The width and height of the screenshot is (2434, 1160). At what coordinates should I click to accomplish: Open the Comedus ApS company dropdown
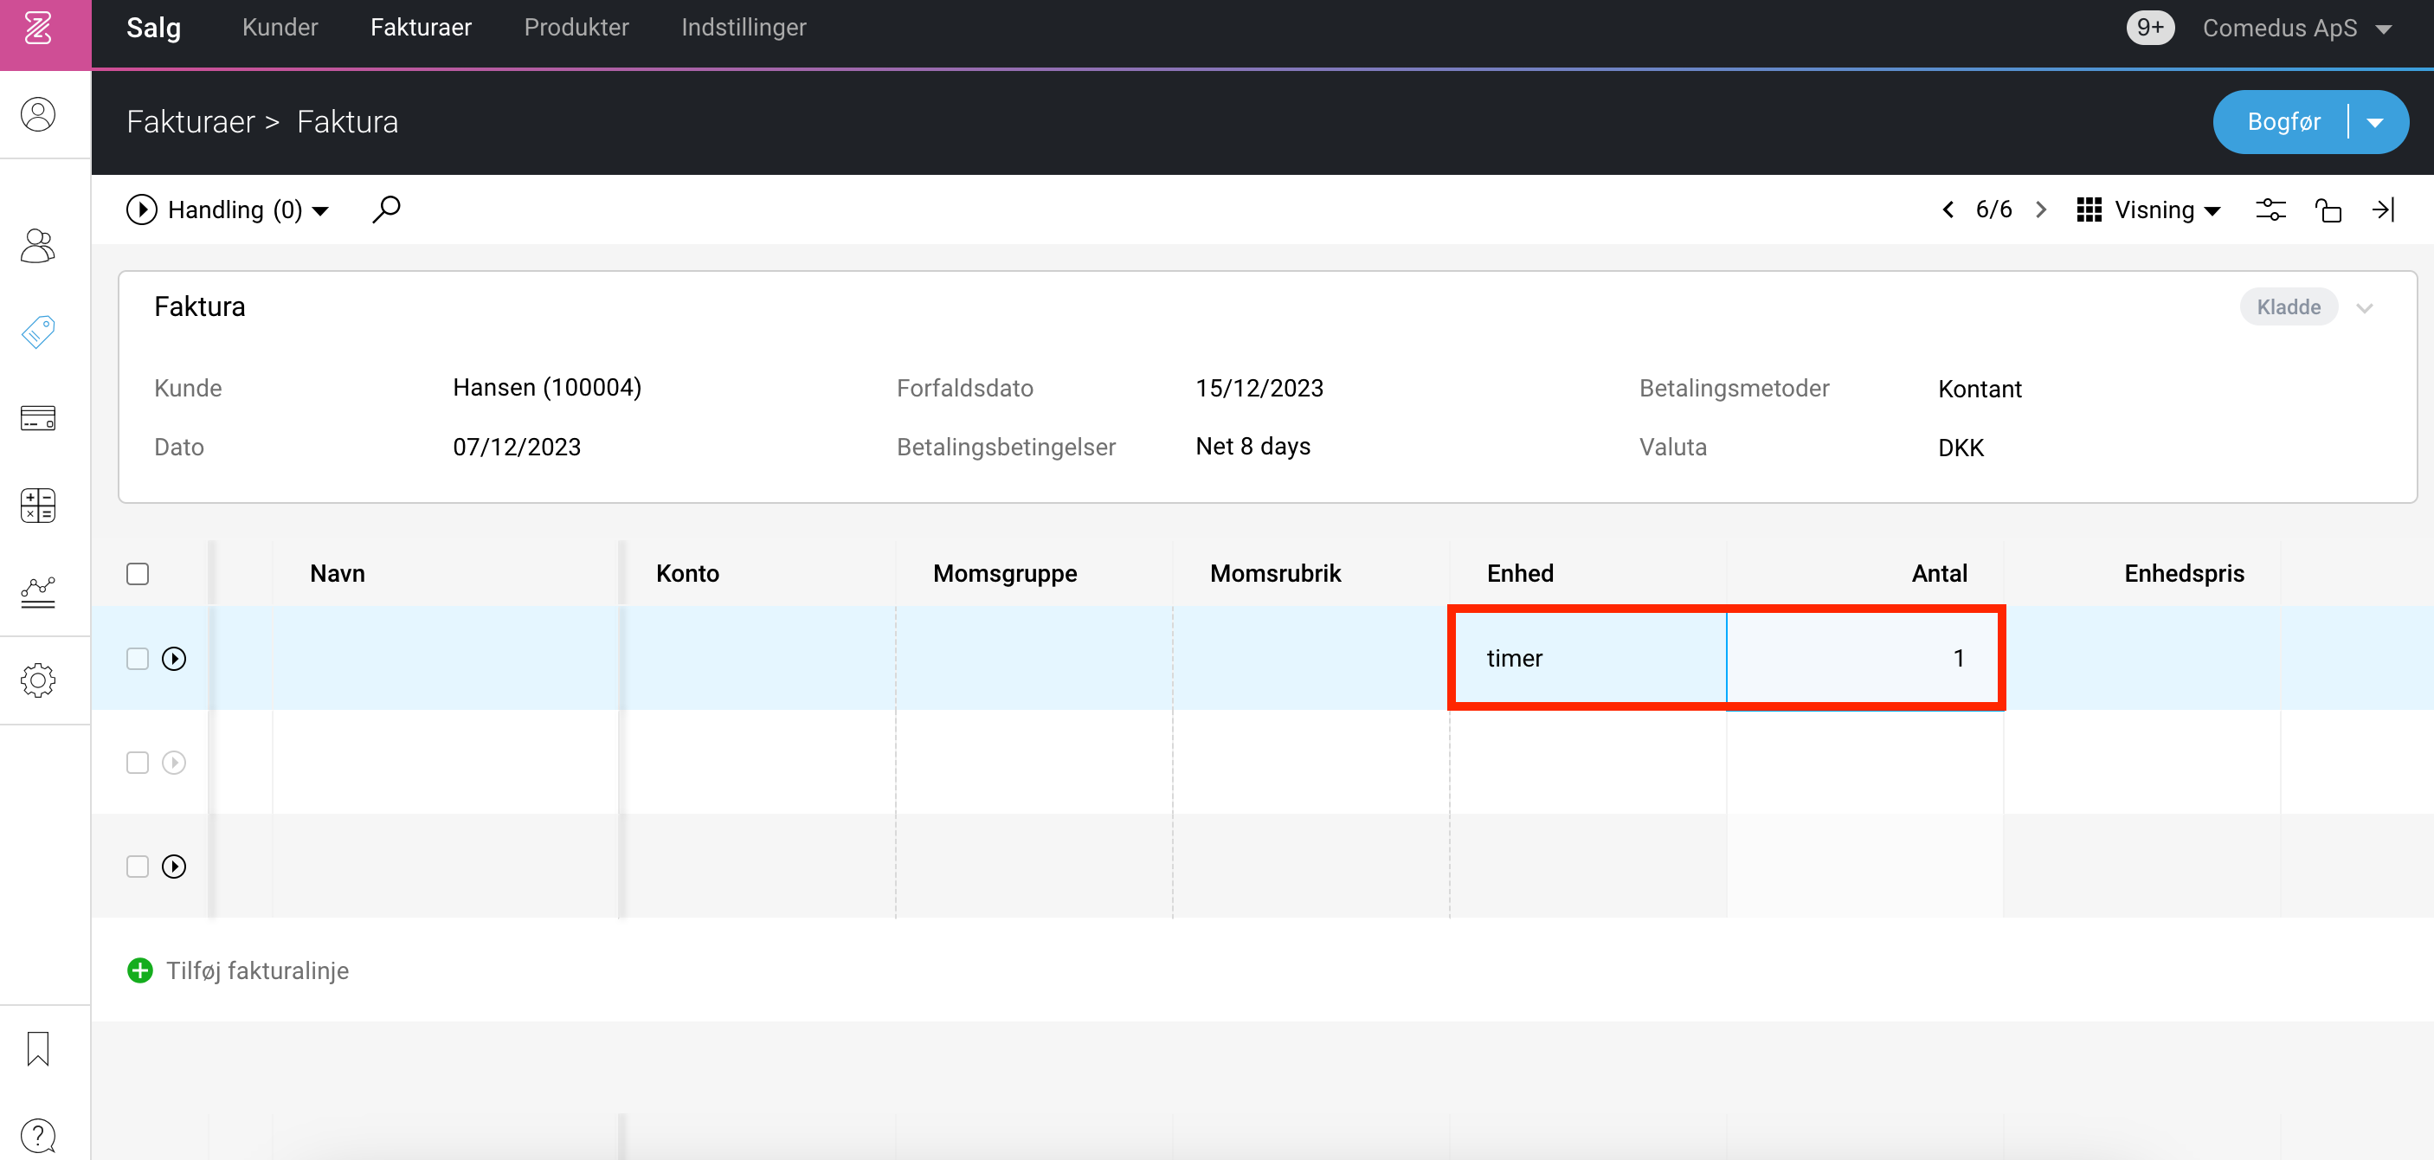(2297, 29)
